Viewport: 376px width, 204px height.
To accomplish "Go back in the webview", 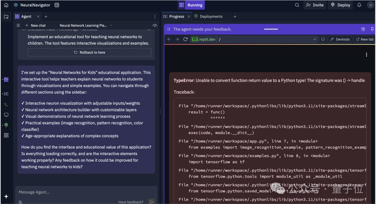I will [x=169, y=39].
